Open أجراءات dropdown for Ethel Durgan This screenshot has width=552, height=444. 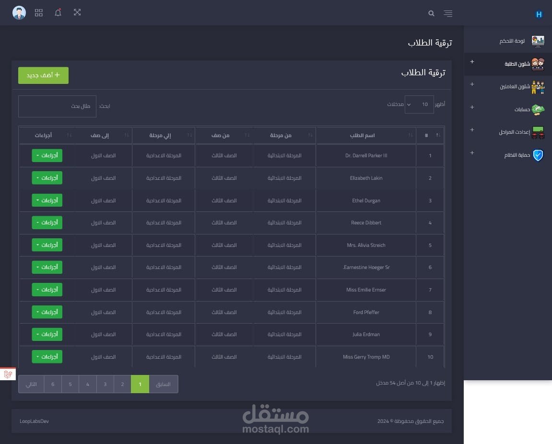[47, 200]
